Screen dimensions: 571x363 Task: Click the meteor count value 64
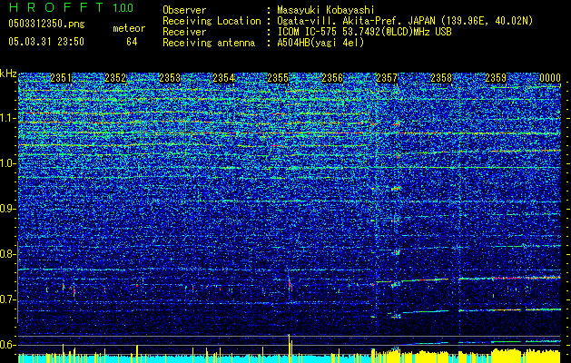(132, 42)
